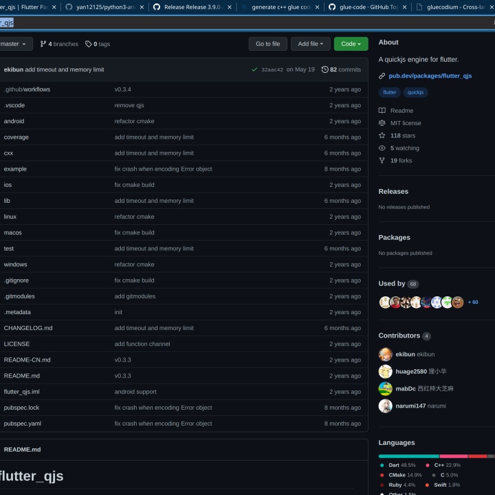Expand the green Code dropdown
This screenshot has width=495, height=495.
[x=351, y=44]
